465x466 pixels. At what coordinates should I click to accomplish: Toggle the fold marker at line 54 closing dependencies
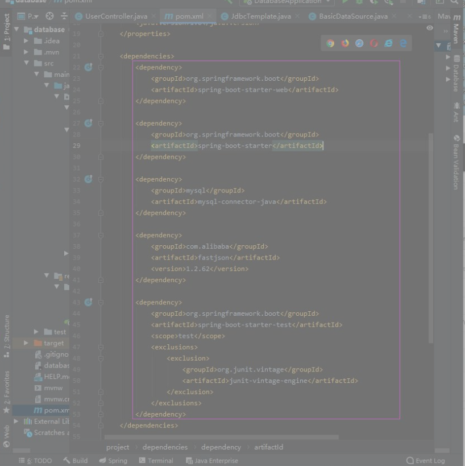point(101,426)
